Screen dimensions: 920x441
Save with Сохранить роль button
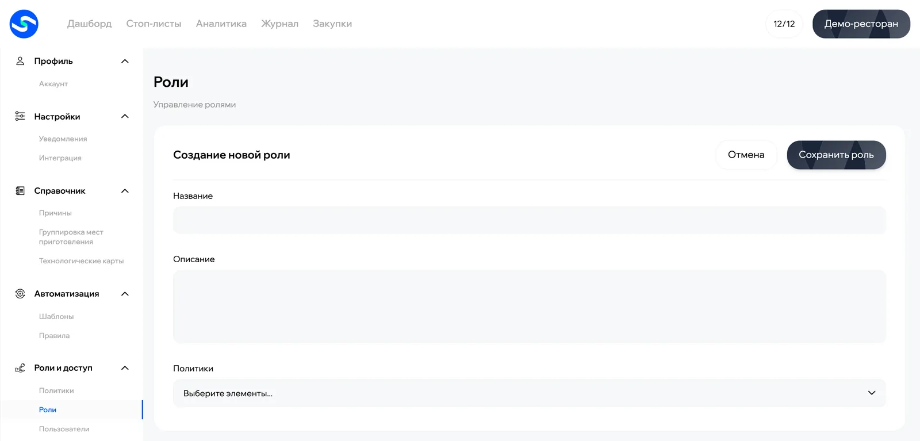pos(836,155)
